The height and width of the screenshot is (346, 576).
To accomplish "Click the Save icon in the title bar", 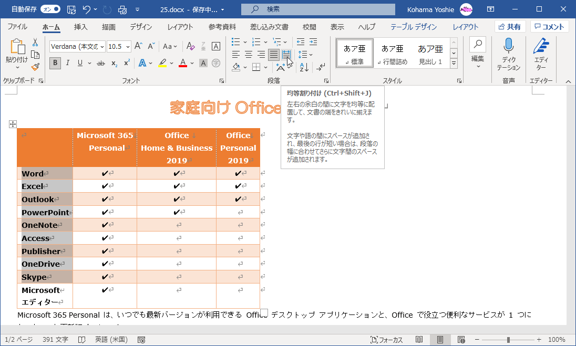I will [x=71, y=9].
